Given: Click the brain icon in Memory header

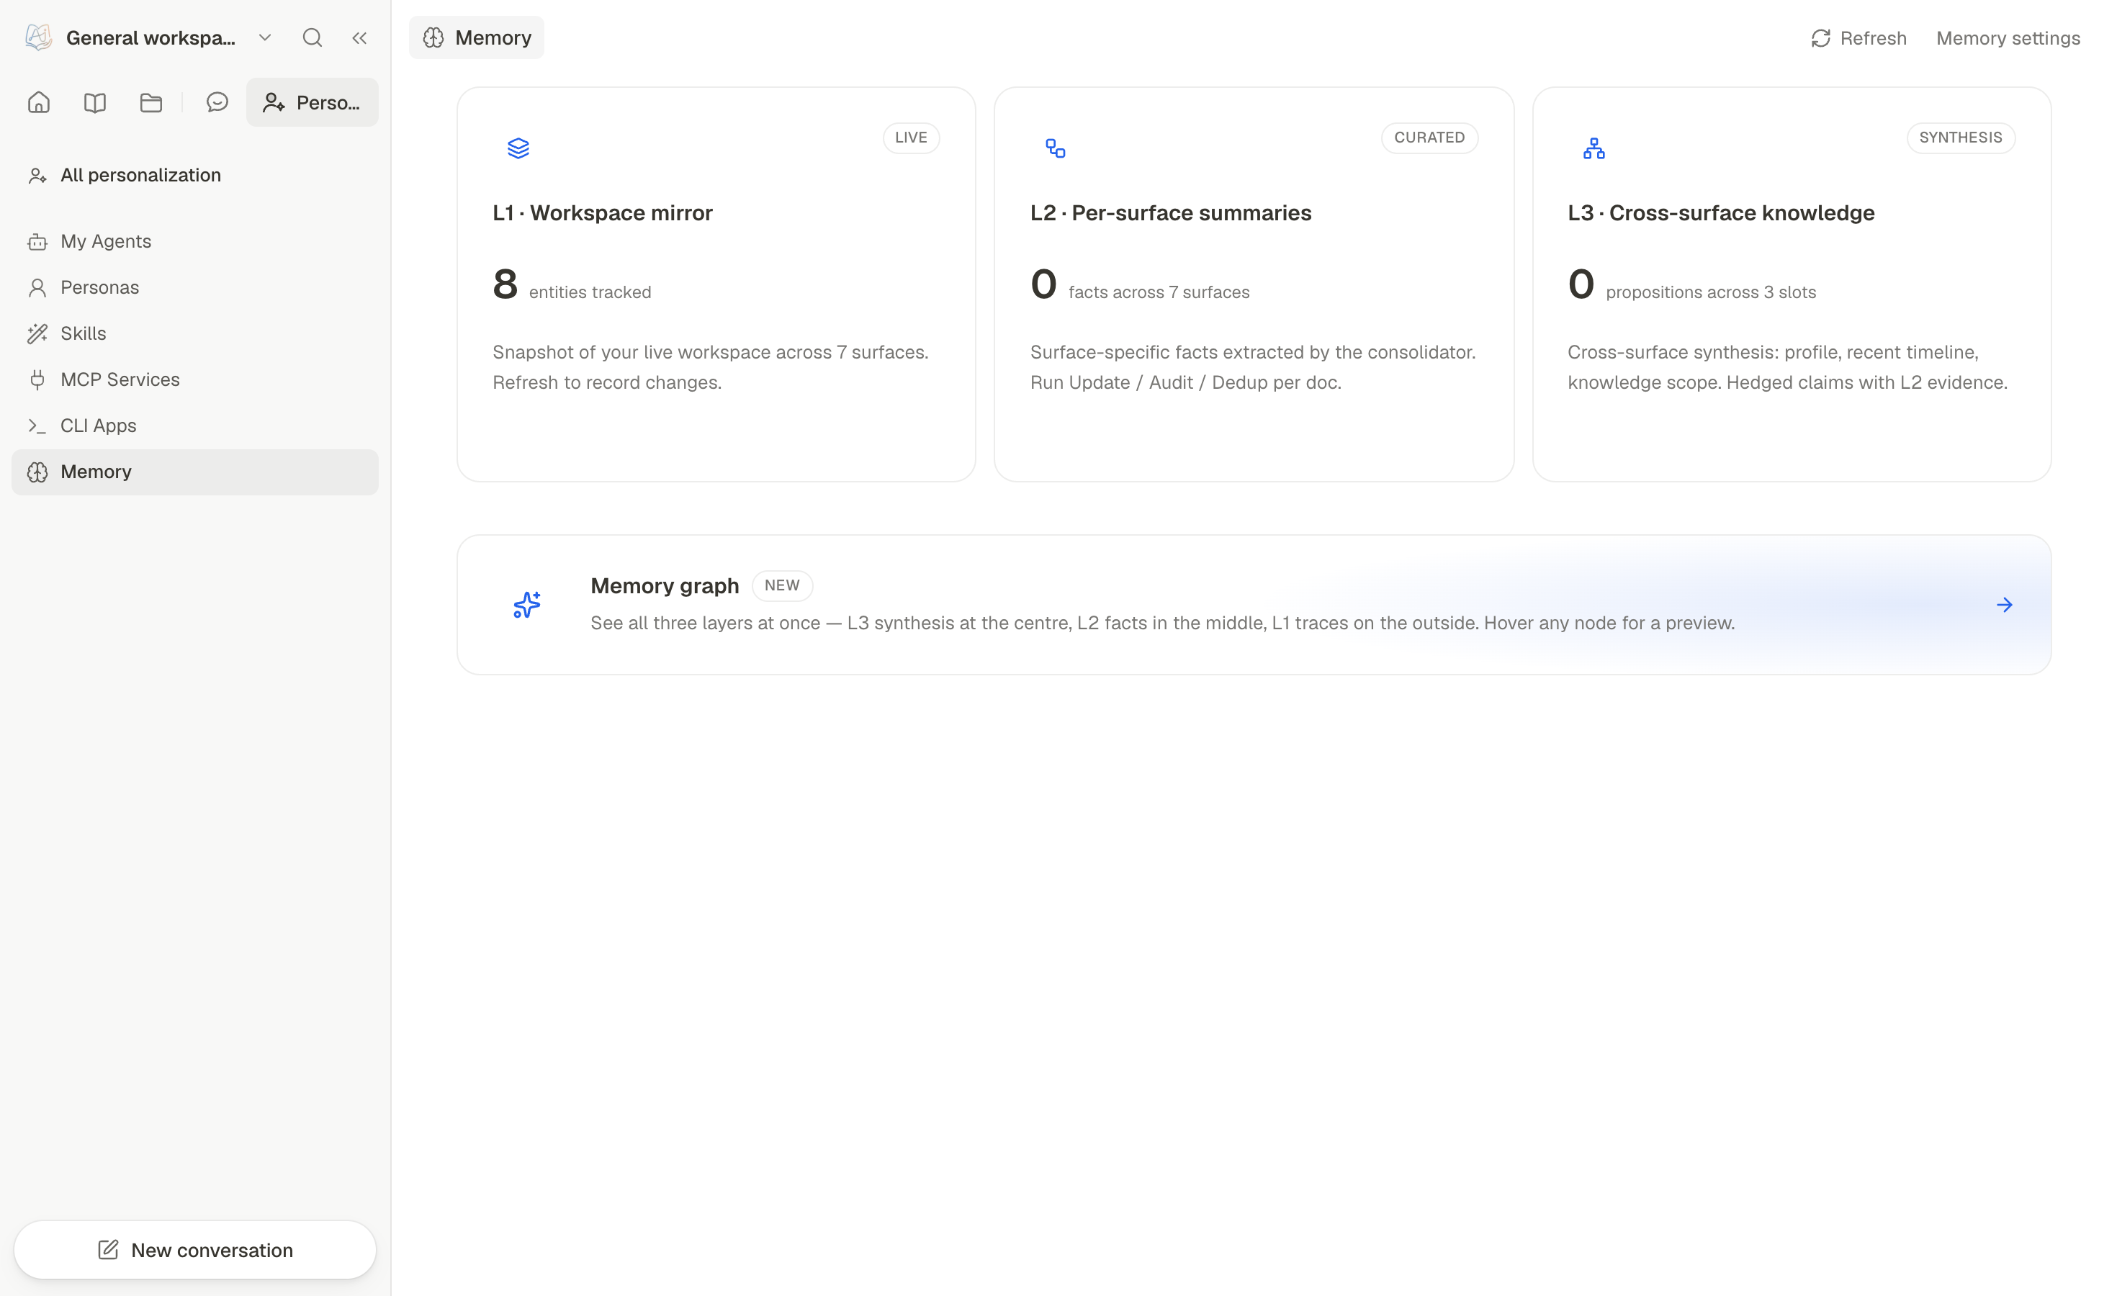Looking at the screenshot, I should (x=434, y=37).
